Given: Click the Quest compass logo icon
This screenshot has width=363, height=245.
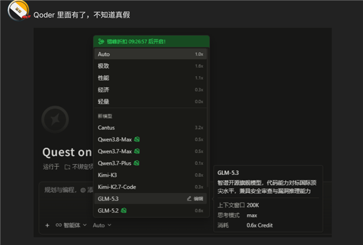Looking at the screenshot, I should coord(55,119).
